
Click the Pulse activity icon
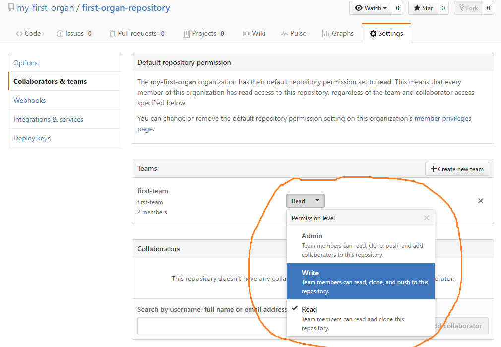pyautogui.click(x=284, y=34)
